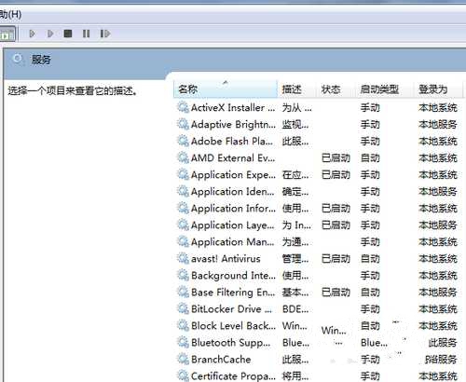Select the BitLocker Drive service name
Screen dimensions: 466x382
(231, 308)
